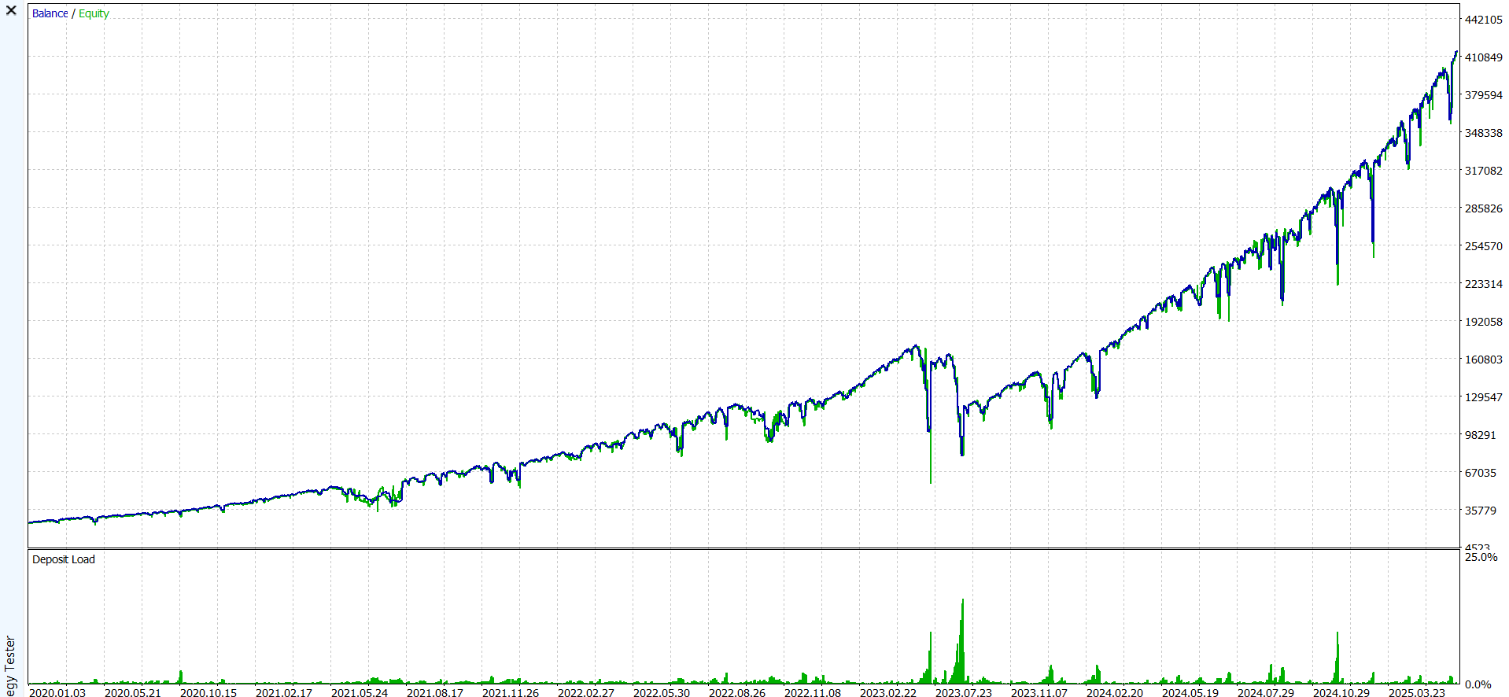This screenshot has height=697, width=1509.
Task: Click the 2025.03.23 date axis label
Action: tap(1416, 692)
